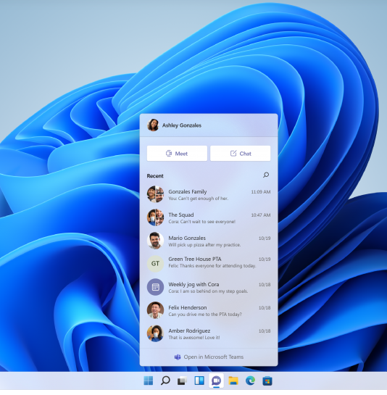
Task: Open Green Tree House PTA chat
Action: click(x=209, y=262)
